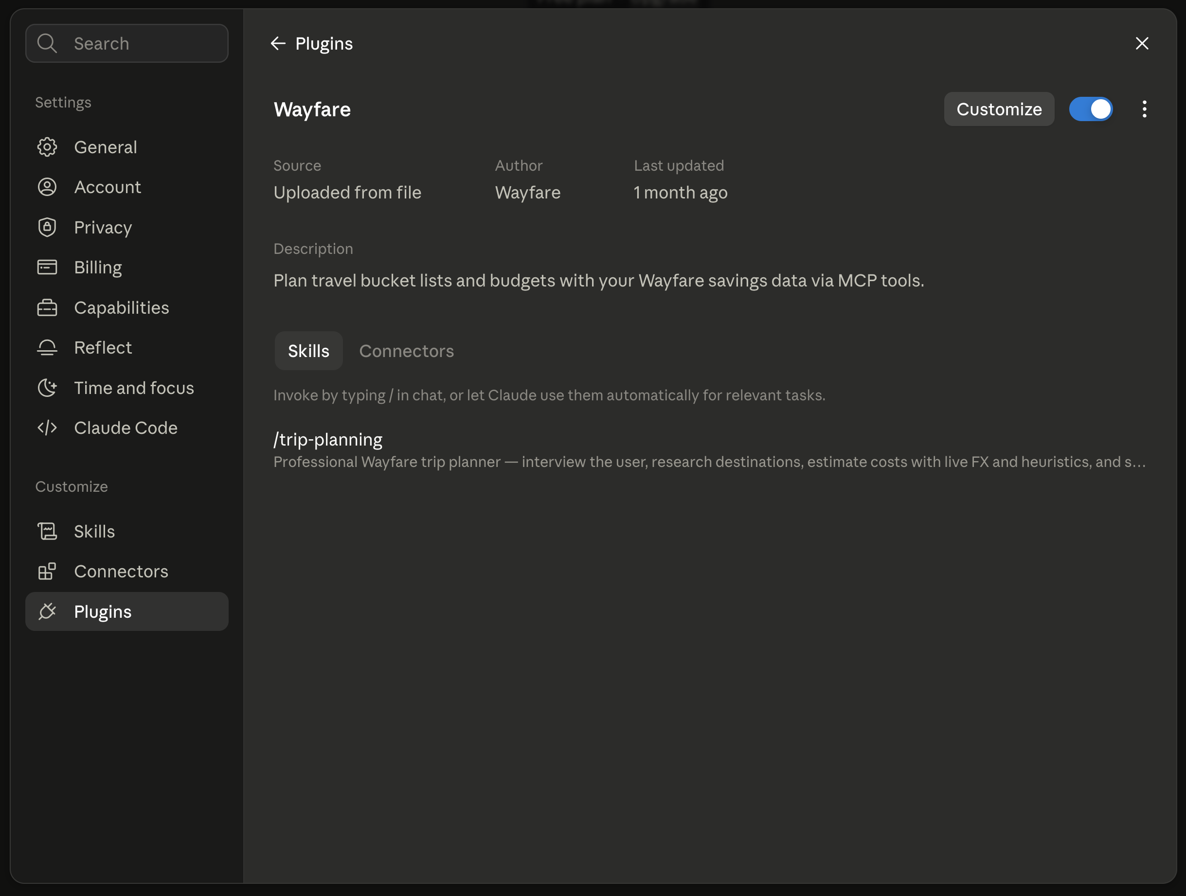Screen dimensions: 1186x896
Task: Click the Plugins plug icon in sidebar
Action: pyautogui.click(x=47, y=611)
